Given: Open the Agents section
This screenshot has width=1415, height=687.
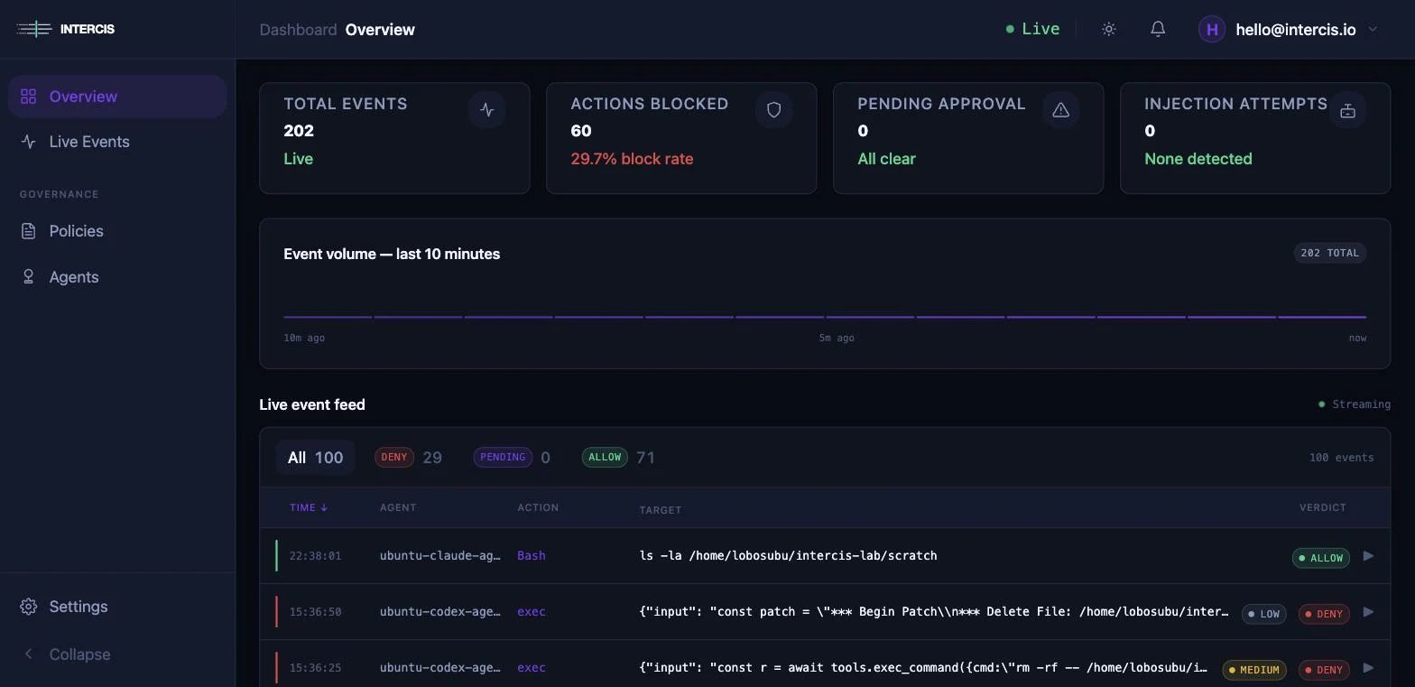Looking at the screenshot, I should click(117, 277).
